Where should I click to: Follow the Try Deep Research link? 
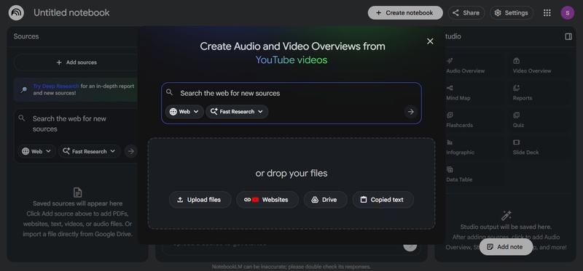pos(56,86)
